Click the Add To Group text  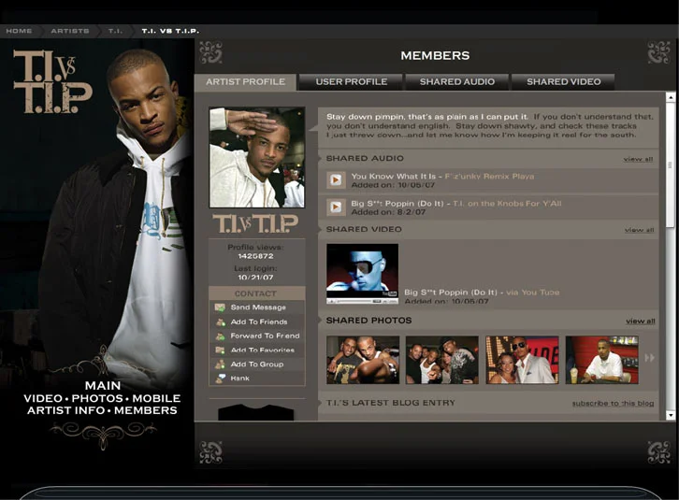coord(257,364)
